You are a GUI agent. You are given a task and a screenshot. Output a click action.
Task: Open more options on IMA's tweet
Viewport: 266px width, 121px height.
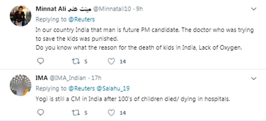[253, 78]
